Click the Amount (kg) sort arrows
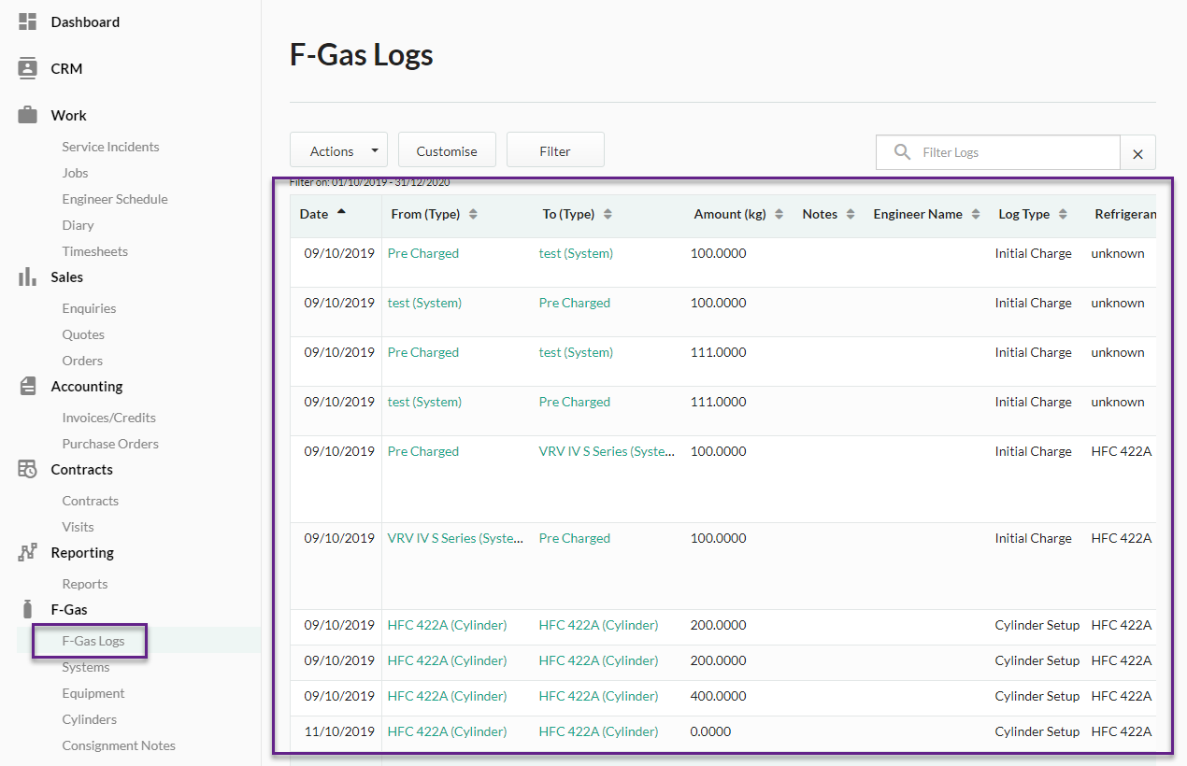The width and height of the screenshot is (1187, 766). (x=779, y=214)
